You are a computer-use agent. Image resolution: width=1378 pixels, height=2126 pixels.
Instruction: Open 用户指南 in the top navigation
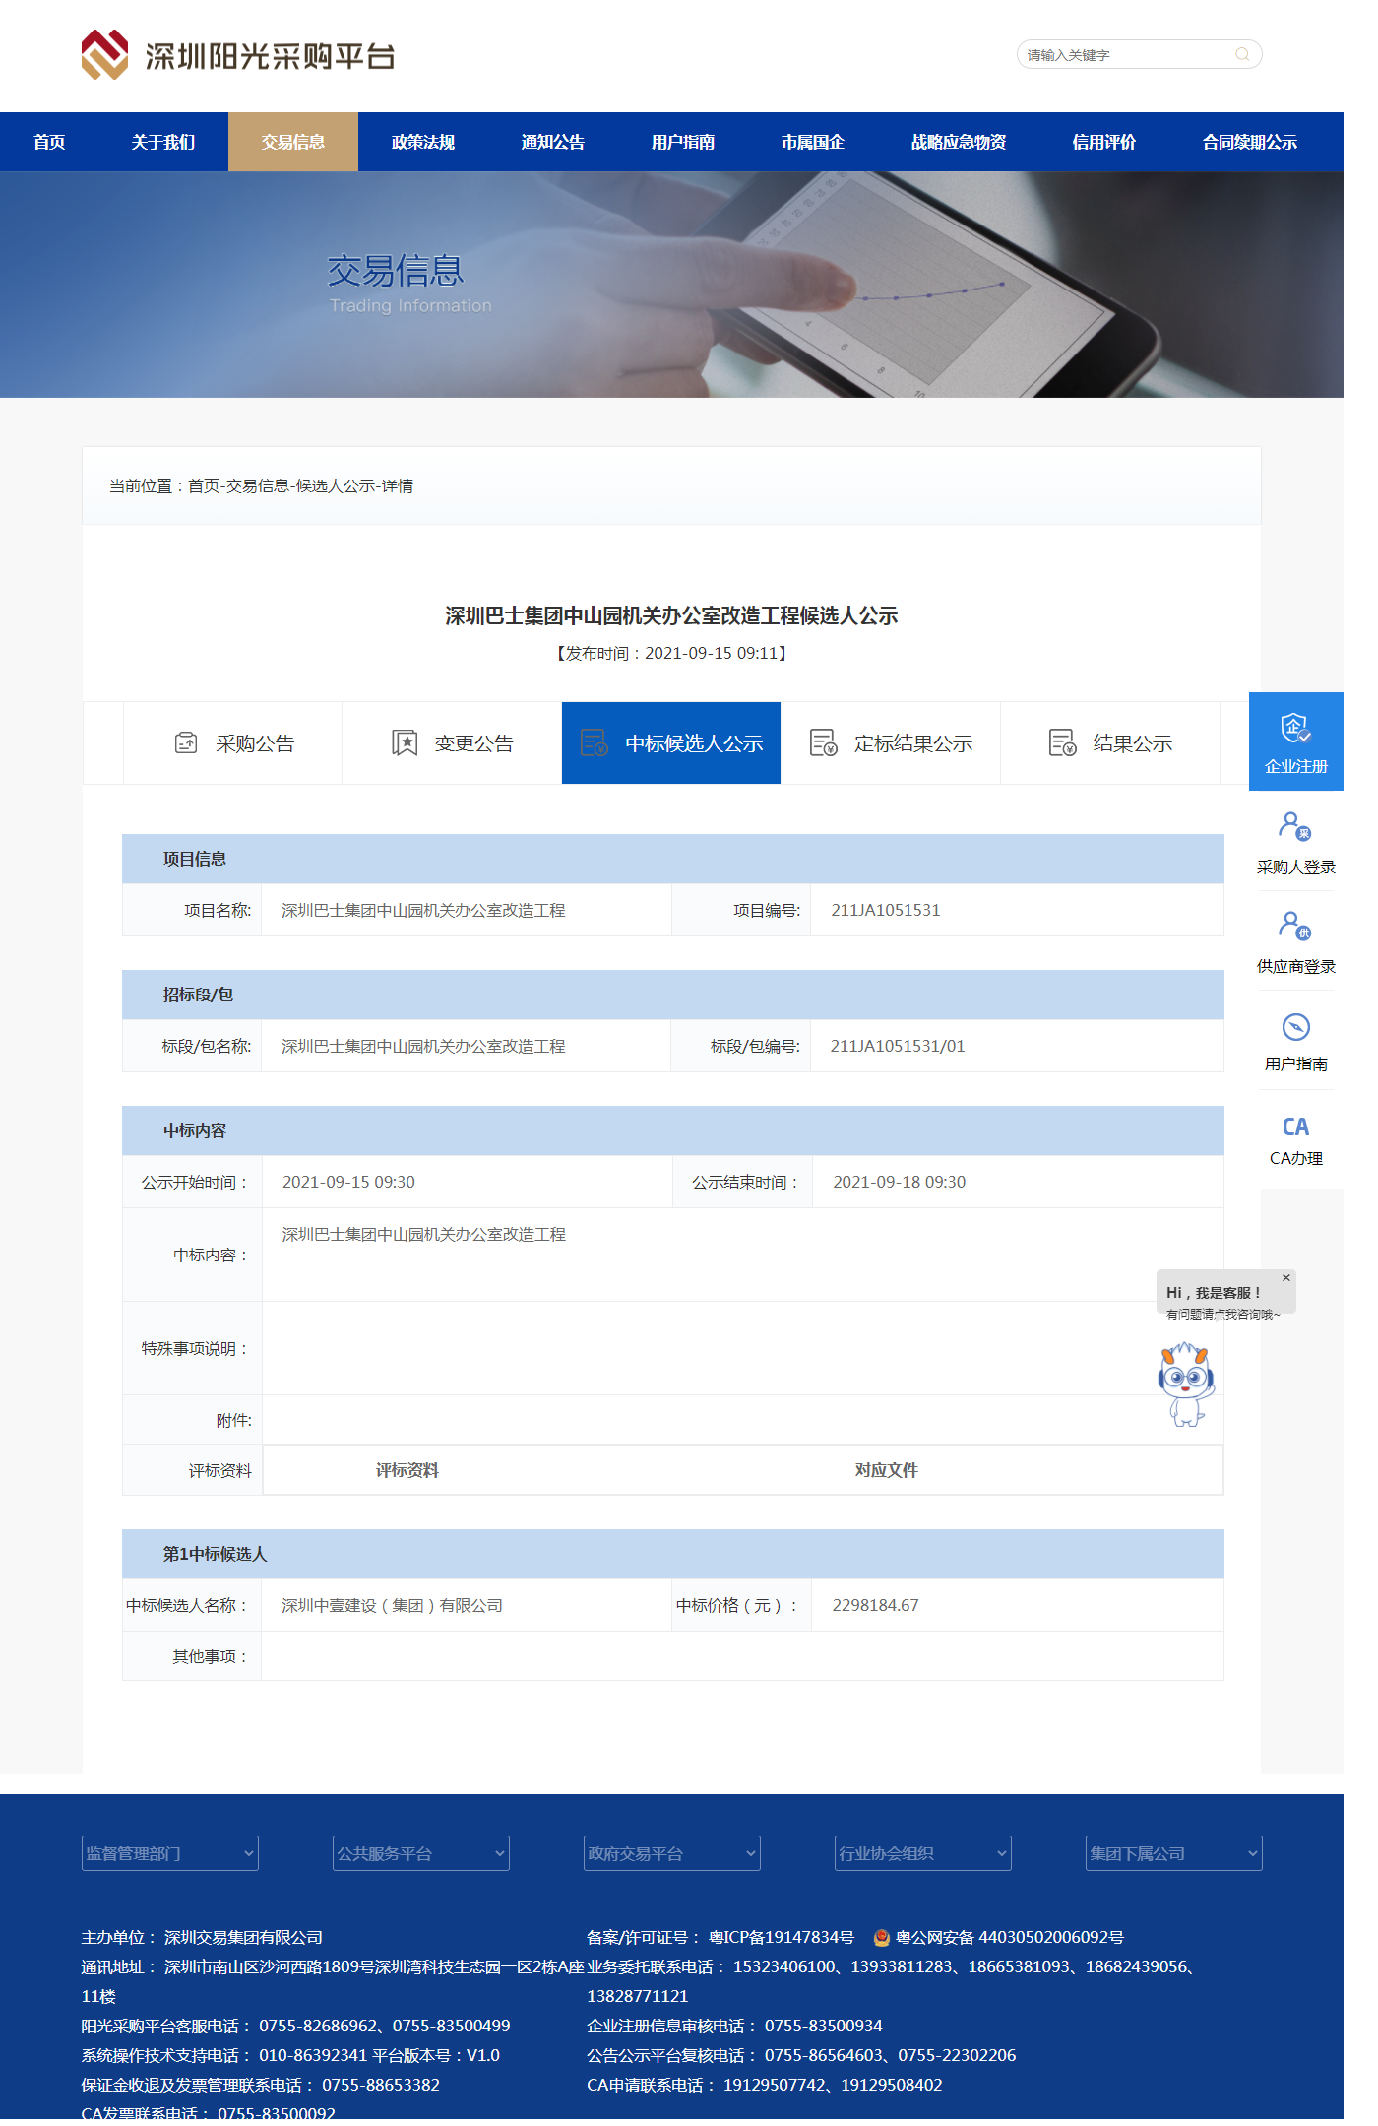[683, 142]
